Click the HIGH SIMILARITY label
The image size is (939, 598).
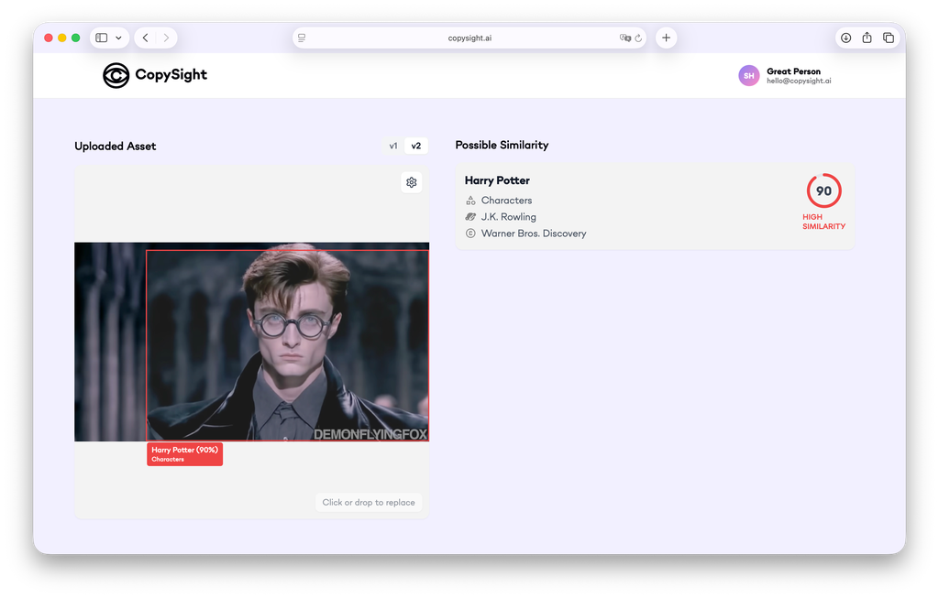[824, 222]
